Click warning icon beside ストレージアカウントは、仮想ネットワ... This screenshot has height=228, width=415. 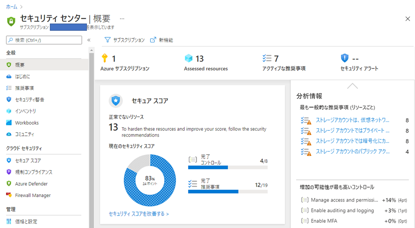point(306,120)
